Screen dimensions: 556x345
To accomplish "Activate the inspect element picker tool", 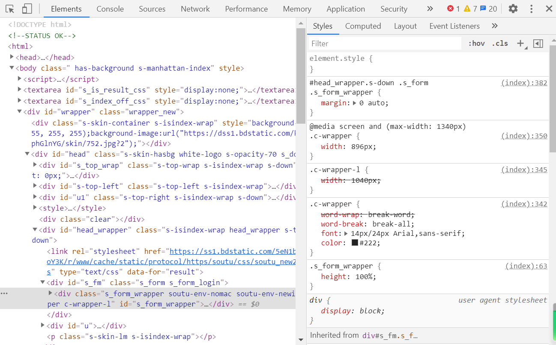I will (x=10, y=9).
